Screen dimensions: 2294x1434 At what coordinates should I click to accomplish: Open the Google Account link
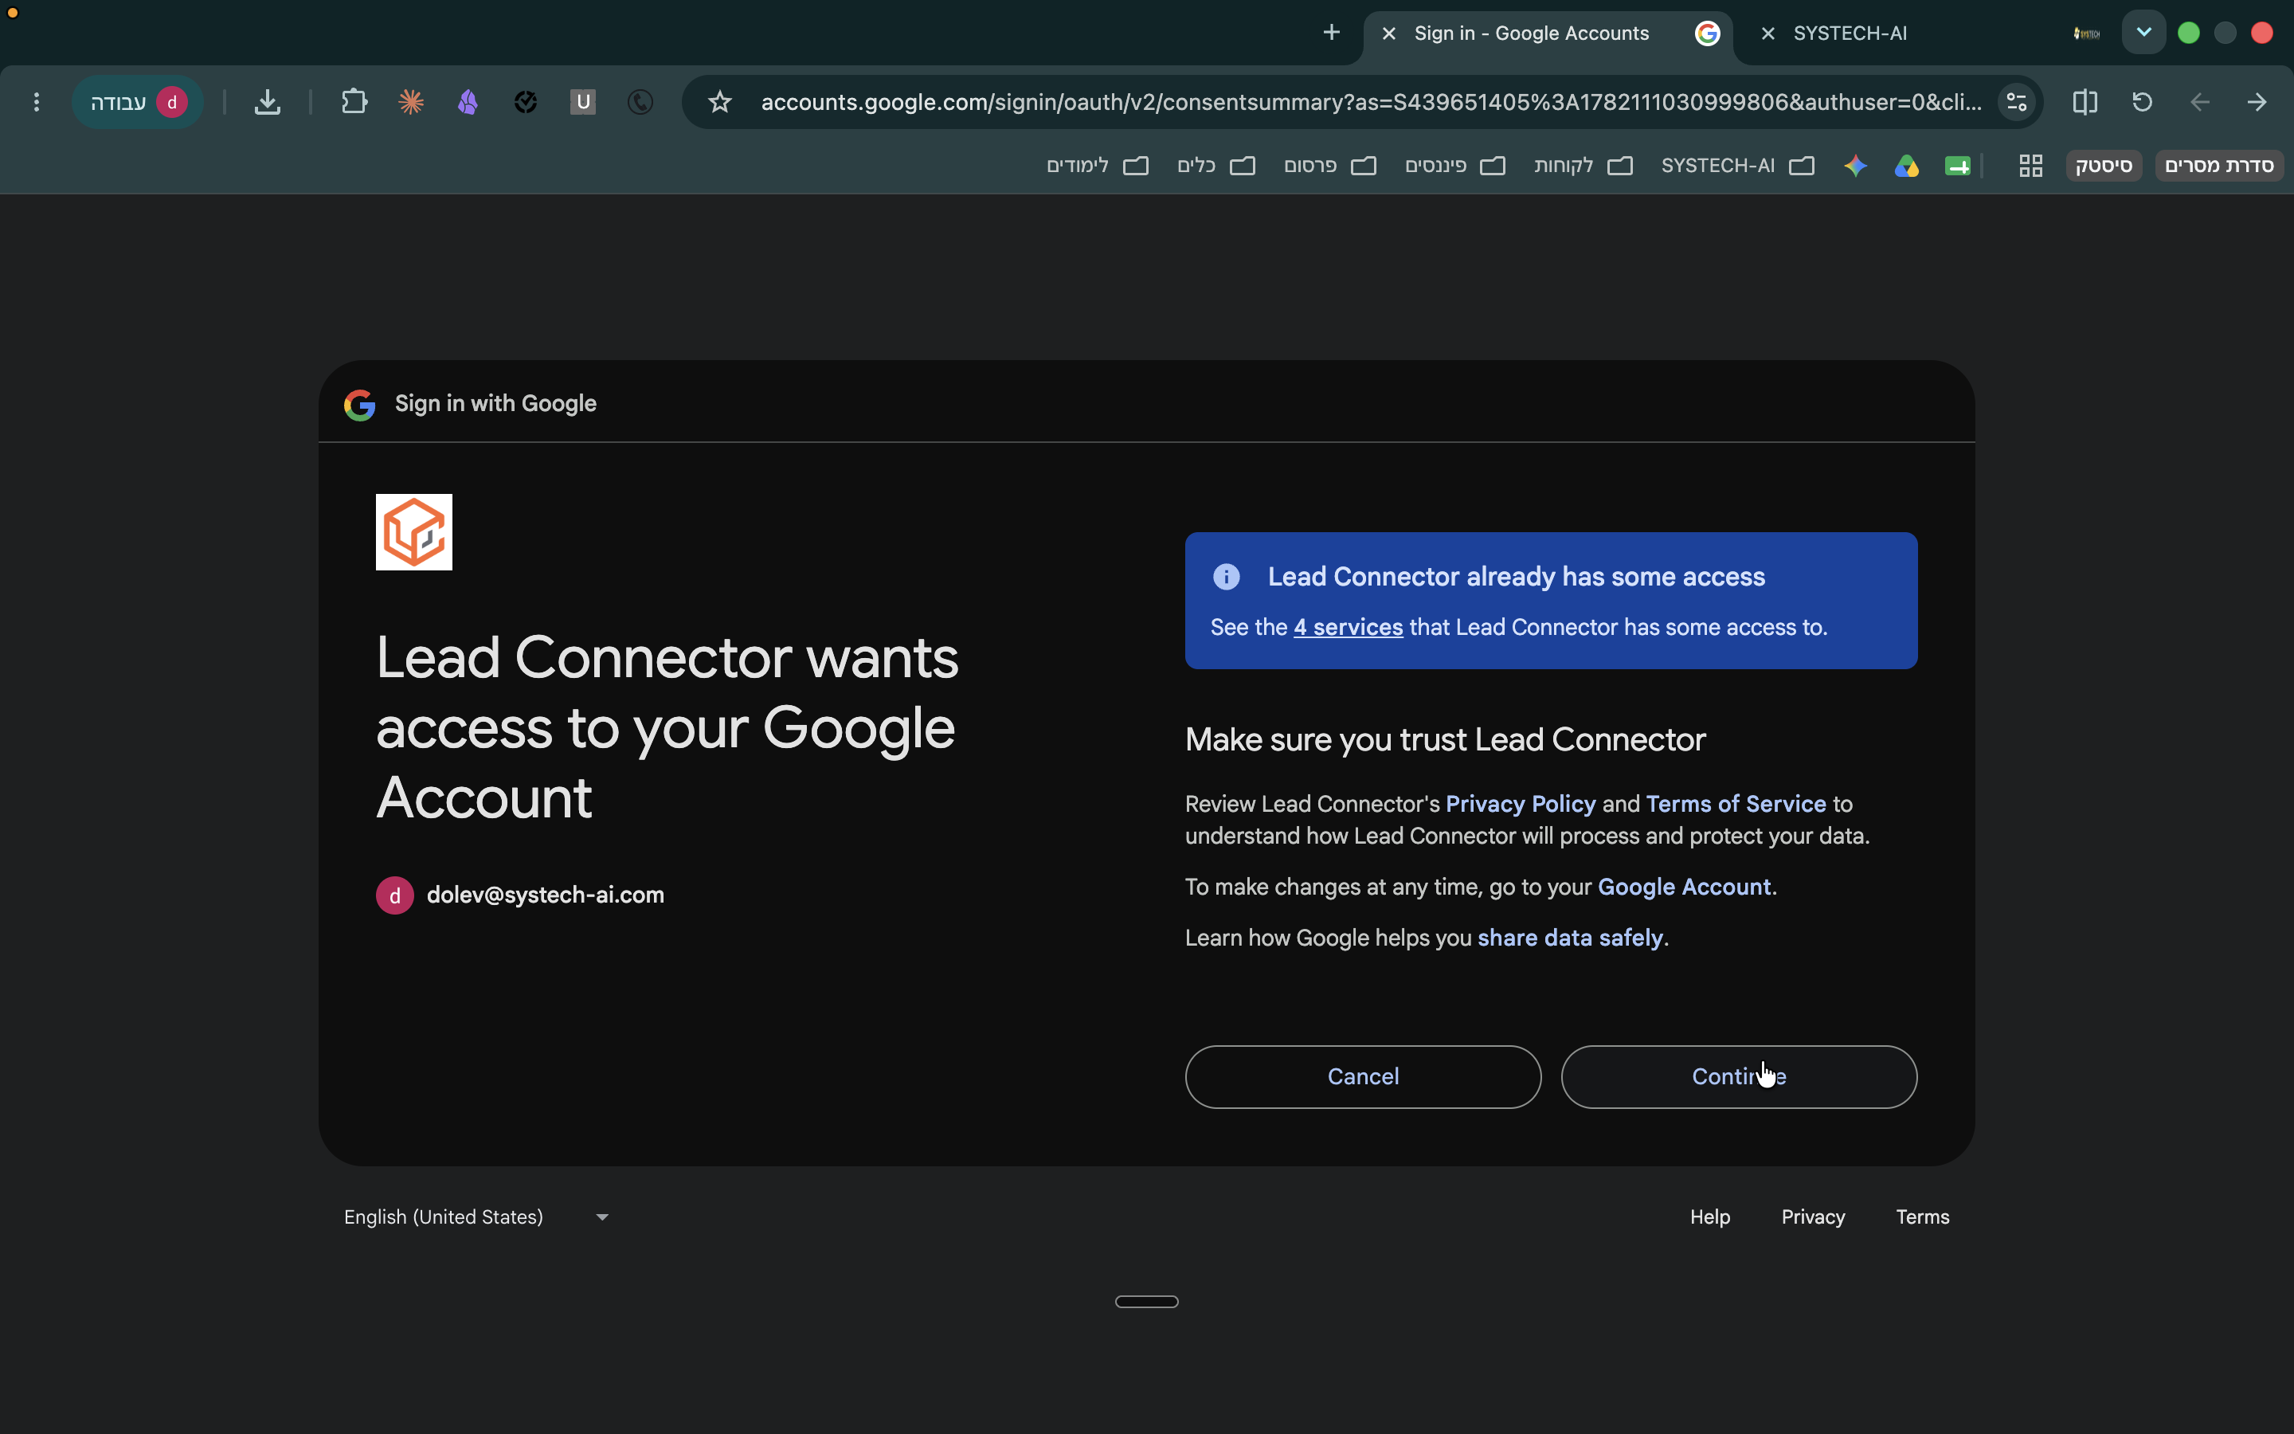coord(1684,887)
